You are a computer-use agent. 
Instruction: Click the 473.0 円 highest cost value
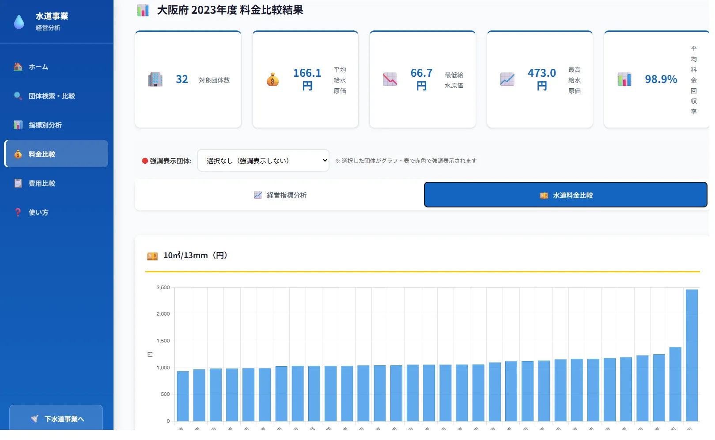tap(541, 79)
